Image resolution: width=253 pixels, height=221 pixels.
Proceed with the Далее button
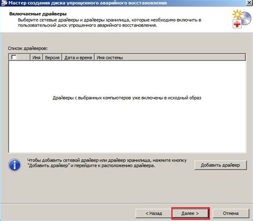(x=190, y=213)
